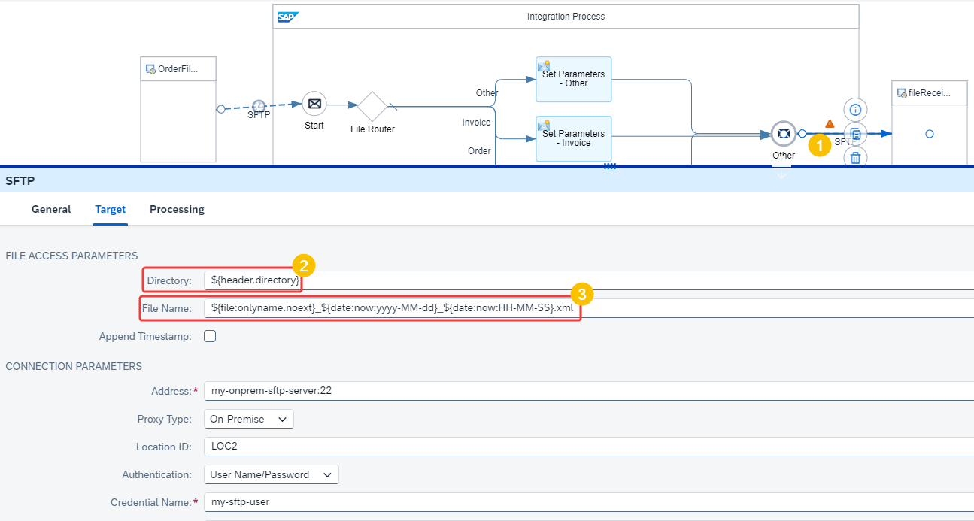The width and height of the screenshot is (974, 521).
Task: Click the SAP logo in Integration Process
Action: (288, 17)
